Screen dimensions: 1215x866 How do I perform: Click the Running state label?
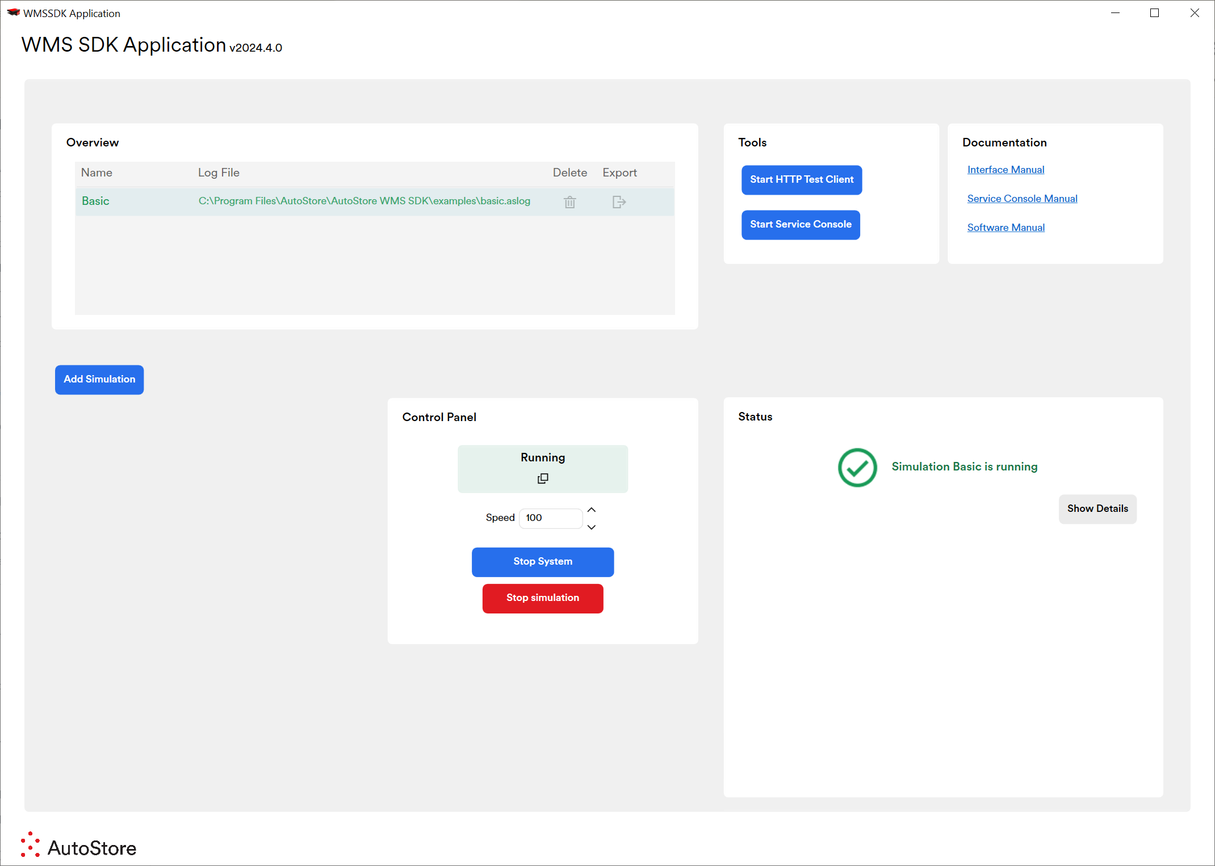pos(543,458)
